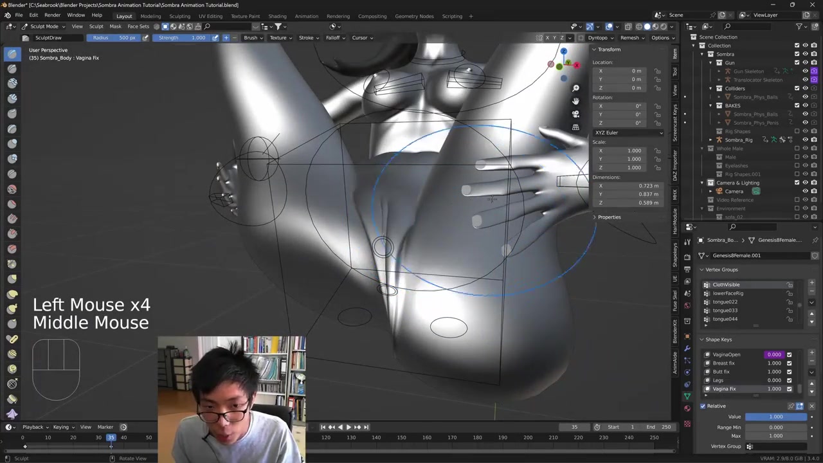Click the hand pan view icon
Image resolution: width=823 pixels, height=463 pixels.
(x=575, y=101)
